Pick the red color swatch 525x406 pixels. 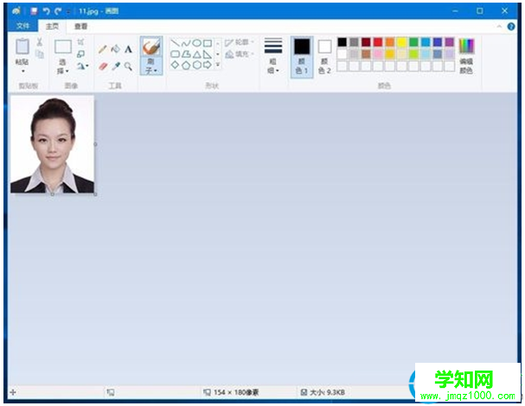coord(378,42)
